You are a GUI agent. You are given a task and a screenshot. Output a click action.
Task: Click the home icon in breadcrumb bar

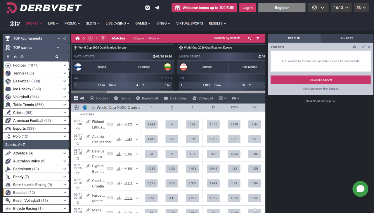[x=77, y=38]
